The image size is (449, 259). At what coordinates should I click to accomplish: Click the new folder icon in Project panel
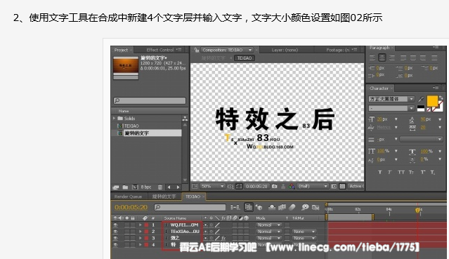coord(125,187)
